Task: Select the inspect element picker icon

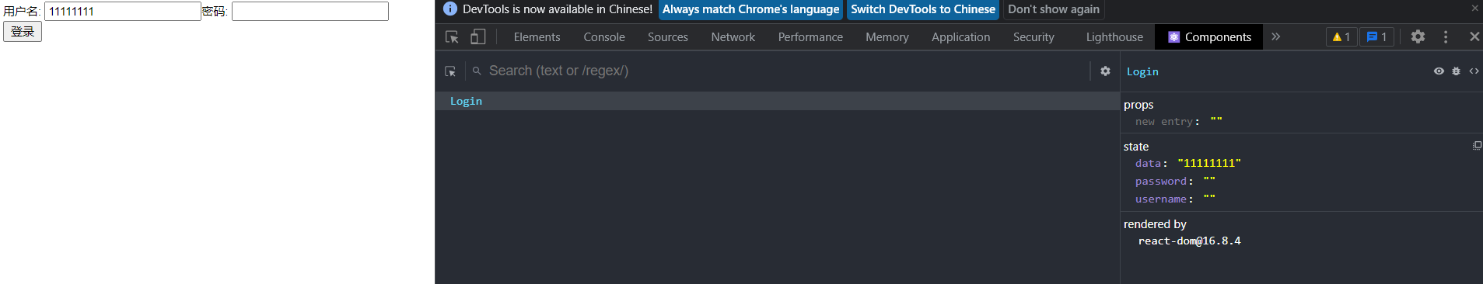Action: click(452, 36)
